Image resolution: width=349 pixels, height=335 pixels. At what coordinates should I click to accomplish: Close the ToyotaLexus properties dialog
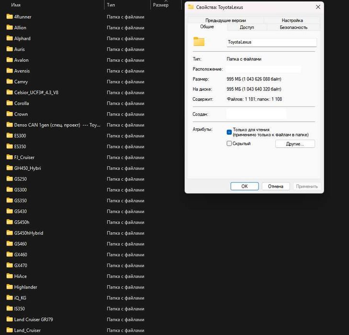coord(318,7)
